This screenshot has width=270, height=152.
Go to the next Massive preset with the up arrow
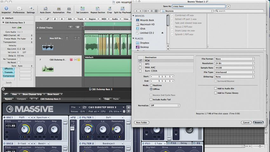click(129, 107)
